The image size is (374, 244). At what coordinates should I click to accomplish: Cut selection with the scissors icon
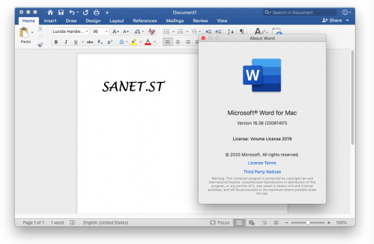click(40, 29)
